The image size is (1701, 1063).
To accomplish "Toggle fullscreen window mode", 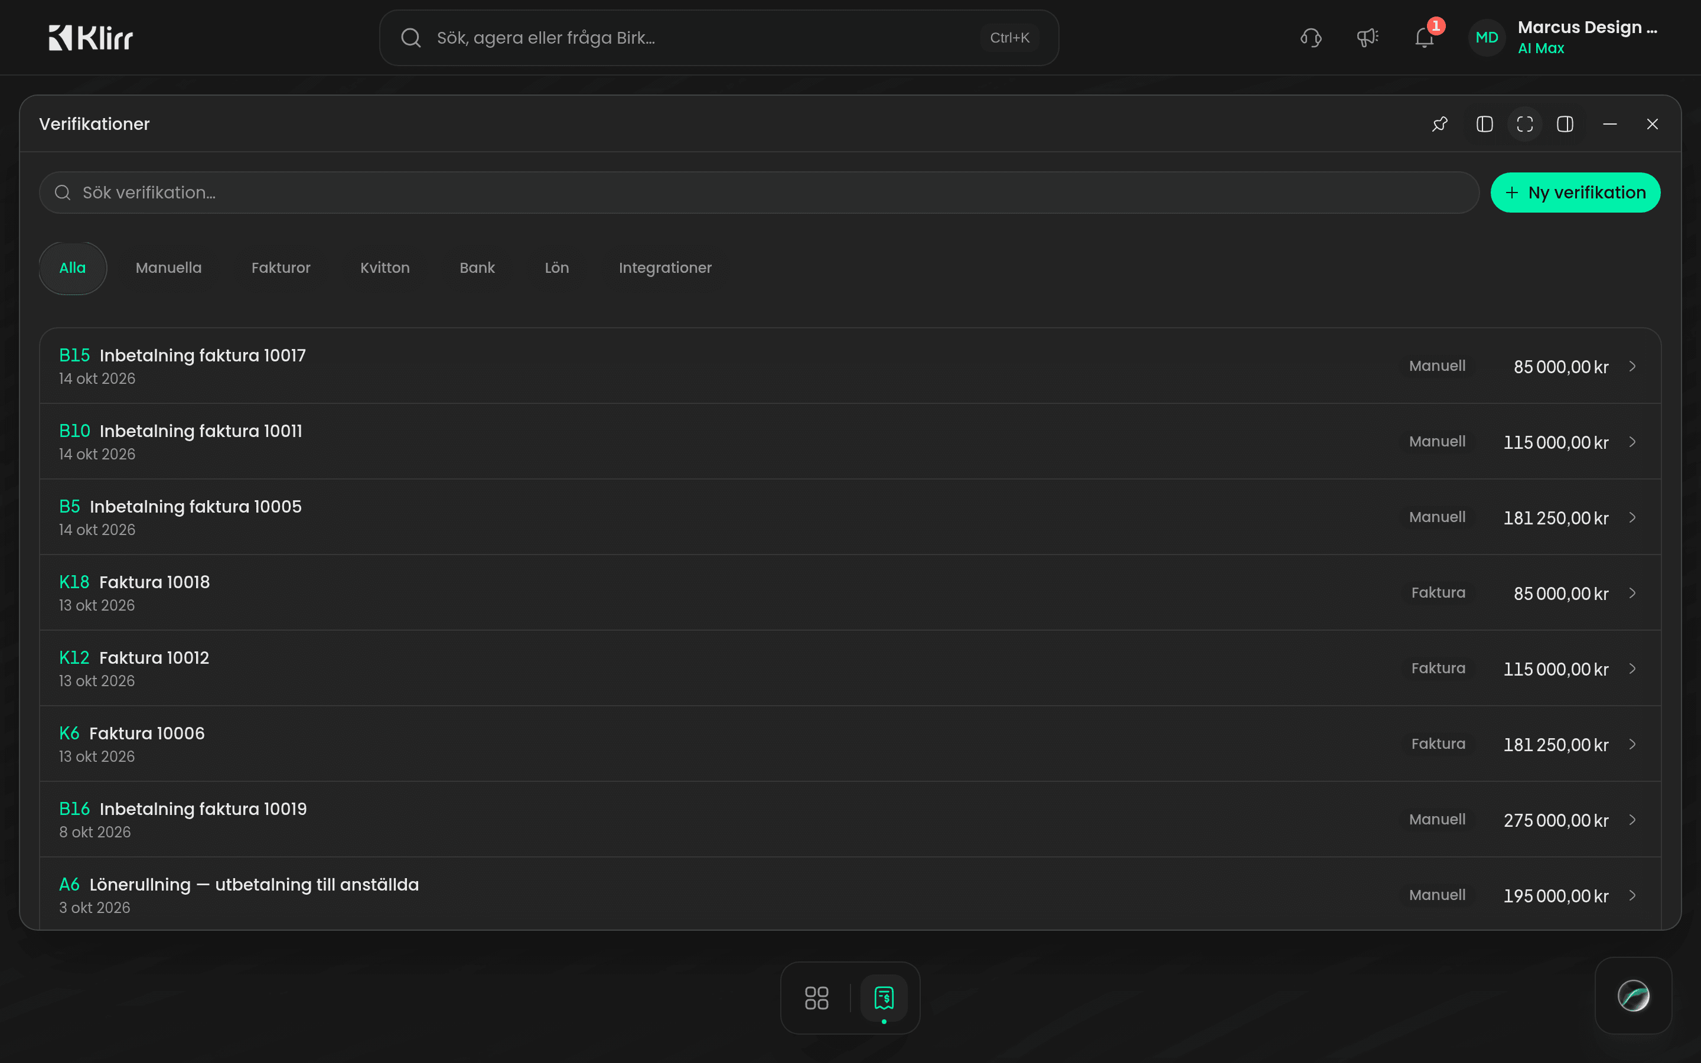I will point(1524,125).
